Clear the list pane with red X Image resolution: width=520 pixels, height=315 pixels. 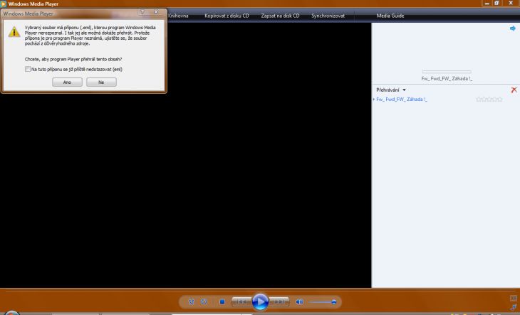514,90
